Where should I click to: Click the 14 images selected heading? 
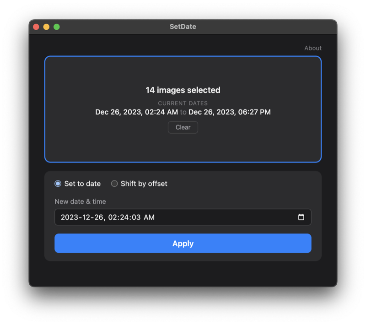[183, 90]
